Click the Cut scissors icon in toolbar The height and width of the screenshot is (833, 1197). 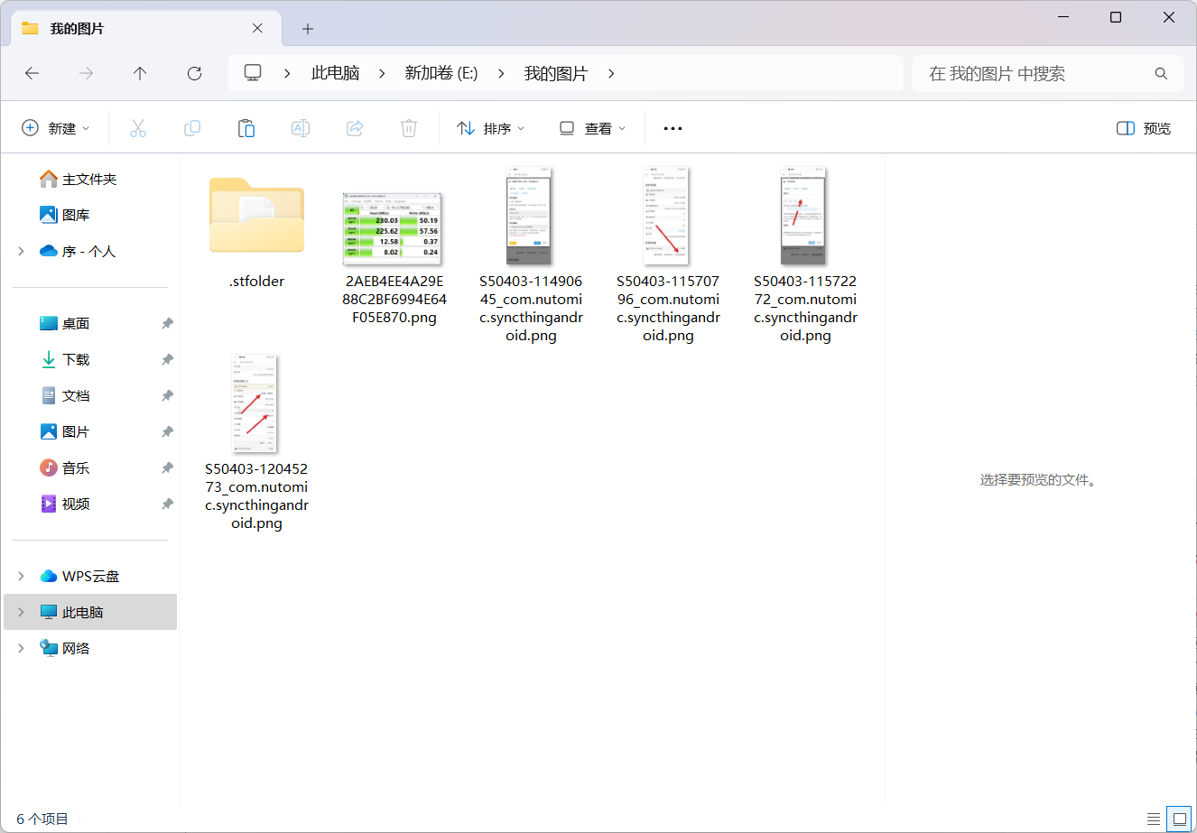click(x=138, y=128)
